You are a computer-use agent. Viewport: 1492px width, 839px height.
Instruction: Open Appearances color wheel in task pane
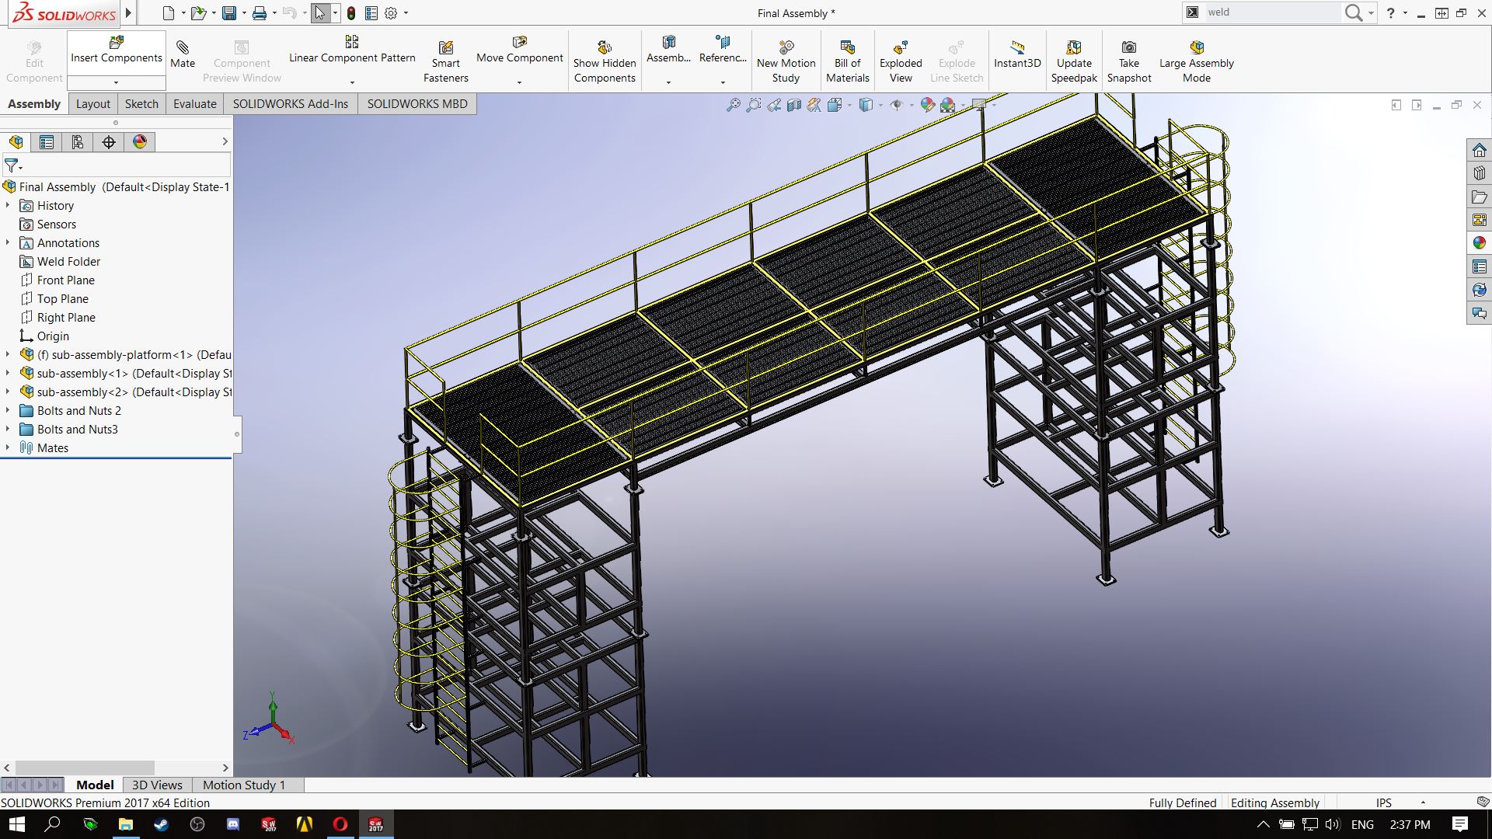tap(1479, 243)
